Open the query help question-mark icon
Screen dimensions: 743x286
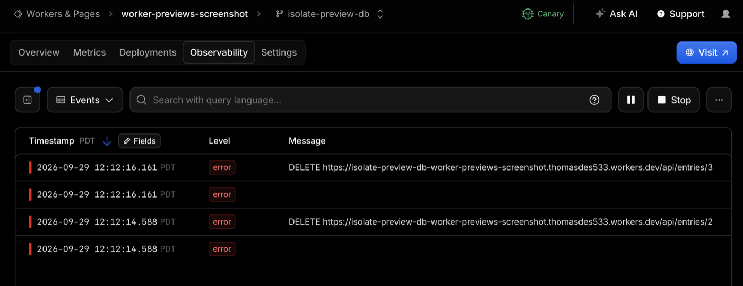coord(594,100)
